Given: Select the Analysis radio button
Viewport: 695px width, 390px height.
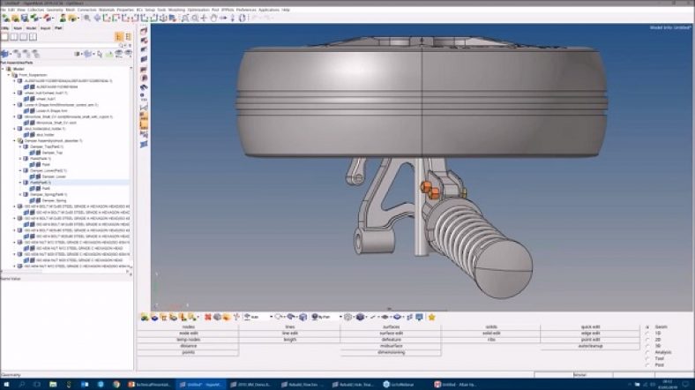Looking at the screenshot, I should [x=647, y=352].
